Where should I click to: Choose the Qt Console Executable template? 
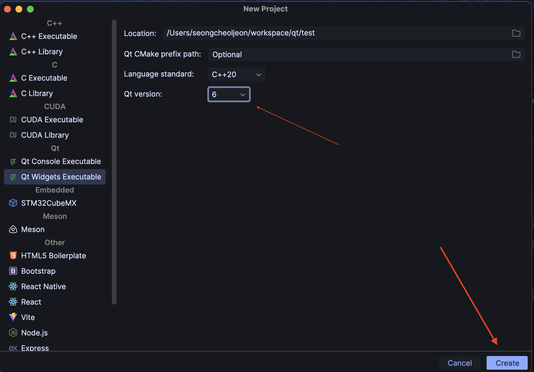tap(61, 161)
